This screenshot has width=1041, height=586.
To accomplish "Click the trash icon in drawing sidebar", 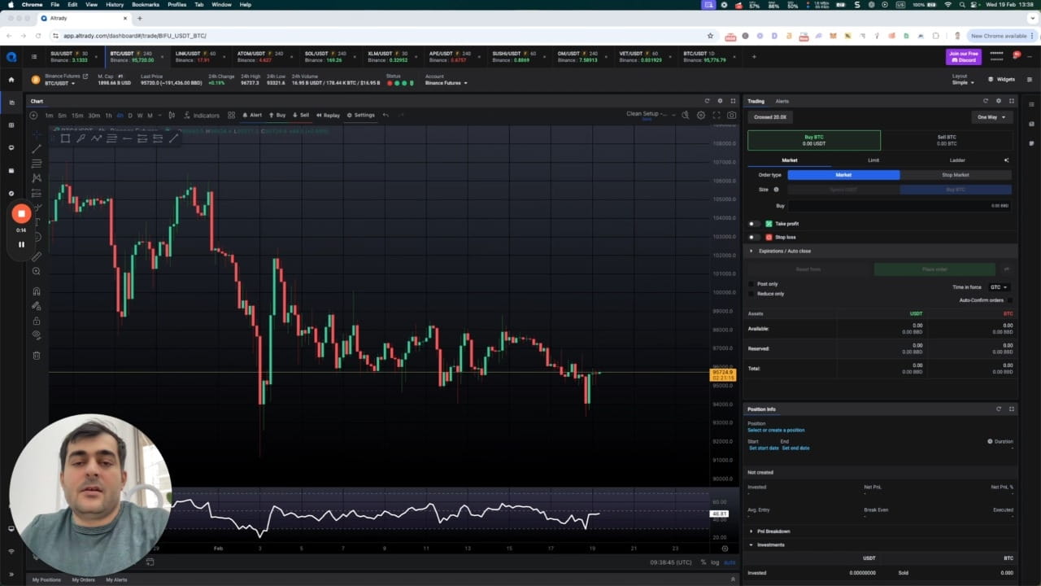I will 36,355.
